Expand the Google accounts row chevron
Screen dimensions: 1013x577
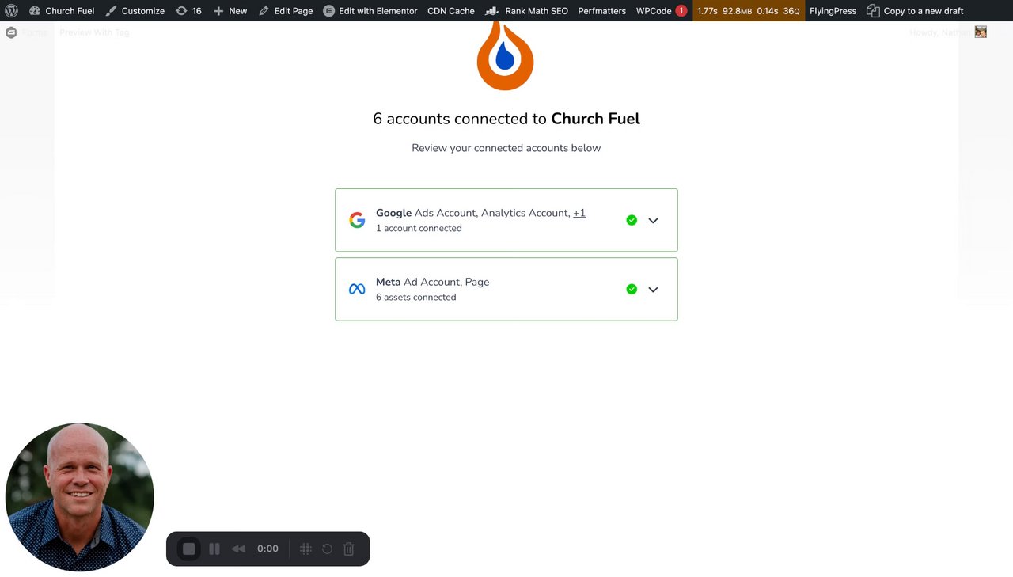point(653,221)
